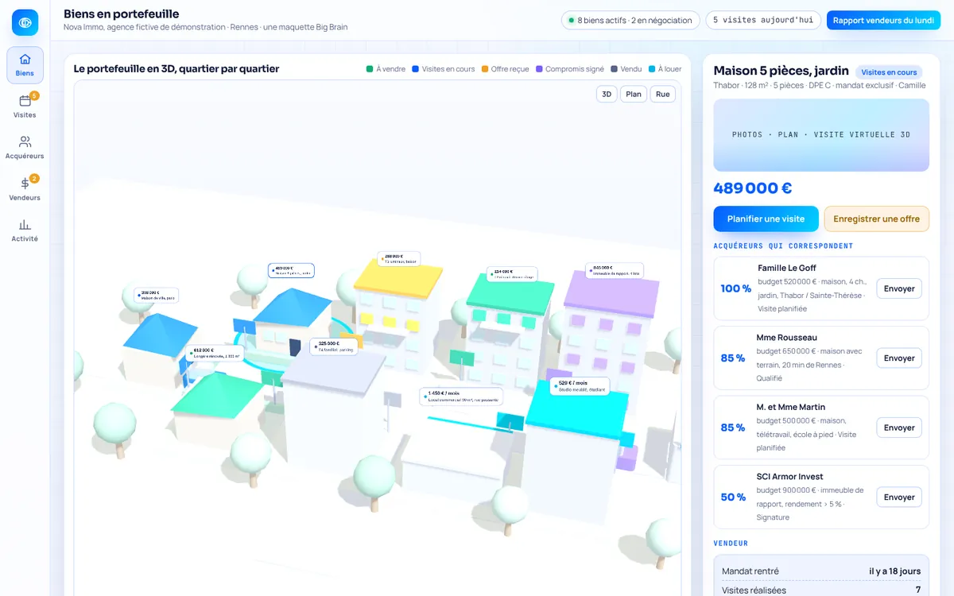The width and height of the screenshot is (954, 596).
Task: Send the property to Mme Rousseau
Action: click(x=899, y=358)
